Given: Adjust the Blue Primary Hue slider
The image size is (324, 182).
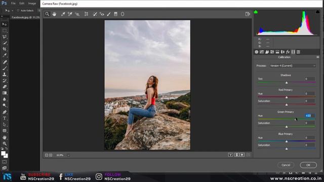Looking at the screenshot, I should [x=287, y=142].
